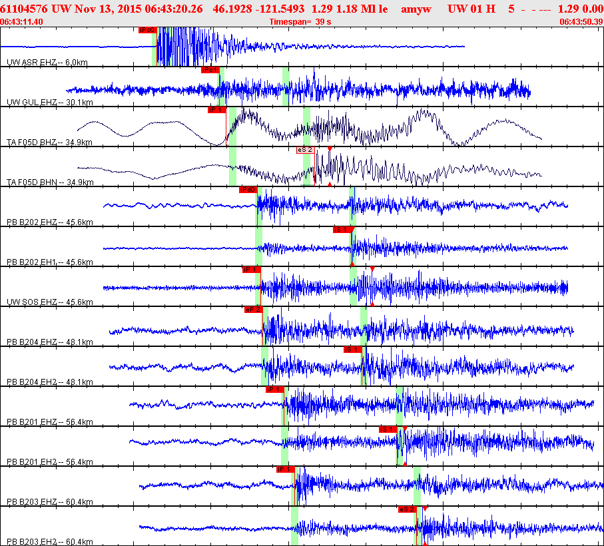Viewport: 604px width, 546px height.
Task: Click the red triangle atop TA F05D BHN trace
Action: point(330,148)
